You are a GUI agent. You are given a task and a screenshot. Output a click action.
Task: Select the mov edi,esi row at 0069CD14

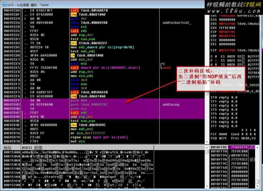coord(104,129)
